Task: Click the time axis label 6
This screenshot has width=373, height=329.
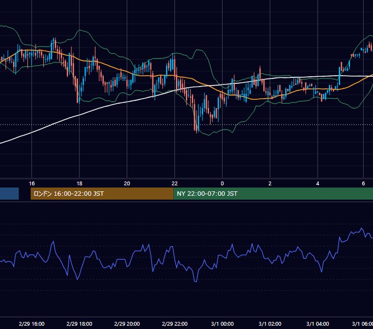Action: pyautogui.click(x=363, y=184)
